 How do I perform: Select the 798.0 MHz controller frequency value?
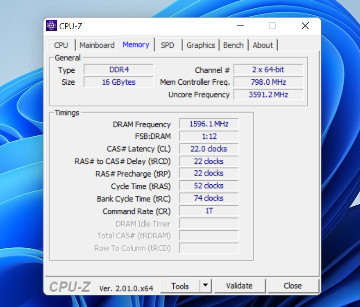coord(268,82)
